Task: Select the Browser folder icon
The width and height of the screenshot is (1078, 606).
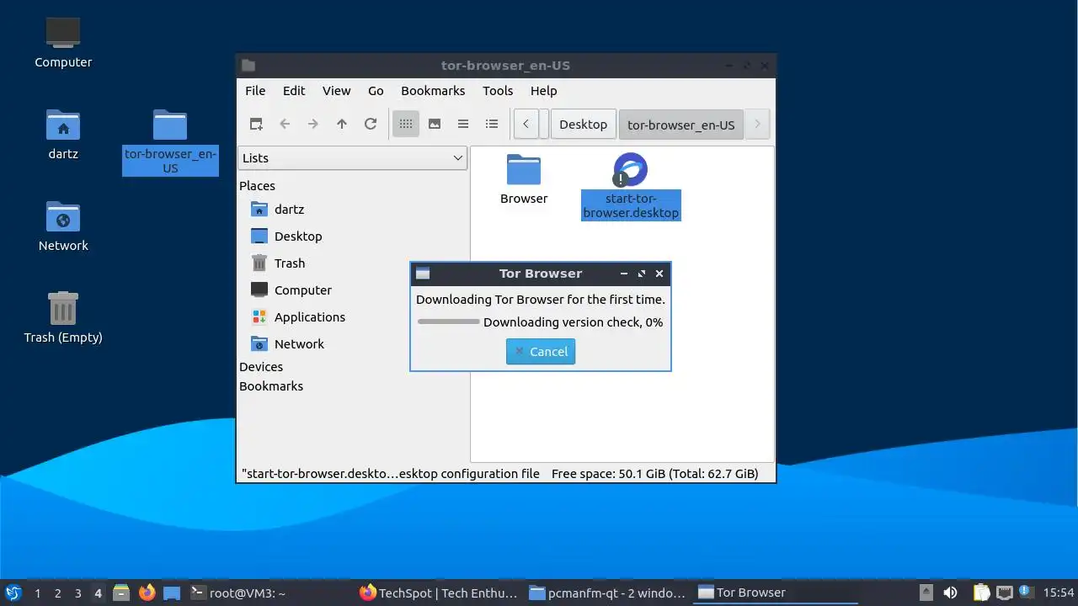Action: tap(524, 180)
